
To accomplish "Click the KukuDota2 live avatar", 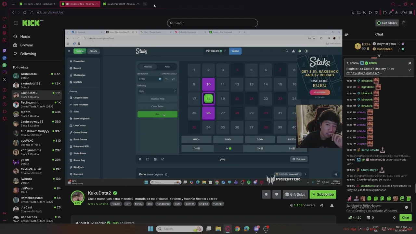I will tap(78, 198).
